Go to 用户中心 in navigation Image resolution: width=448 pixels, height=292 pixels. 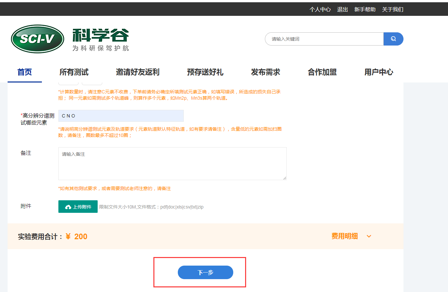379,72
